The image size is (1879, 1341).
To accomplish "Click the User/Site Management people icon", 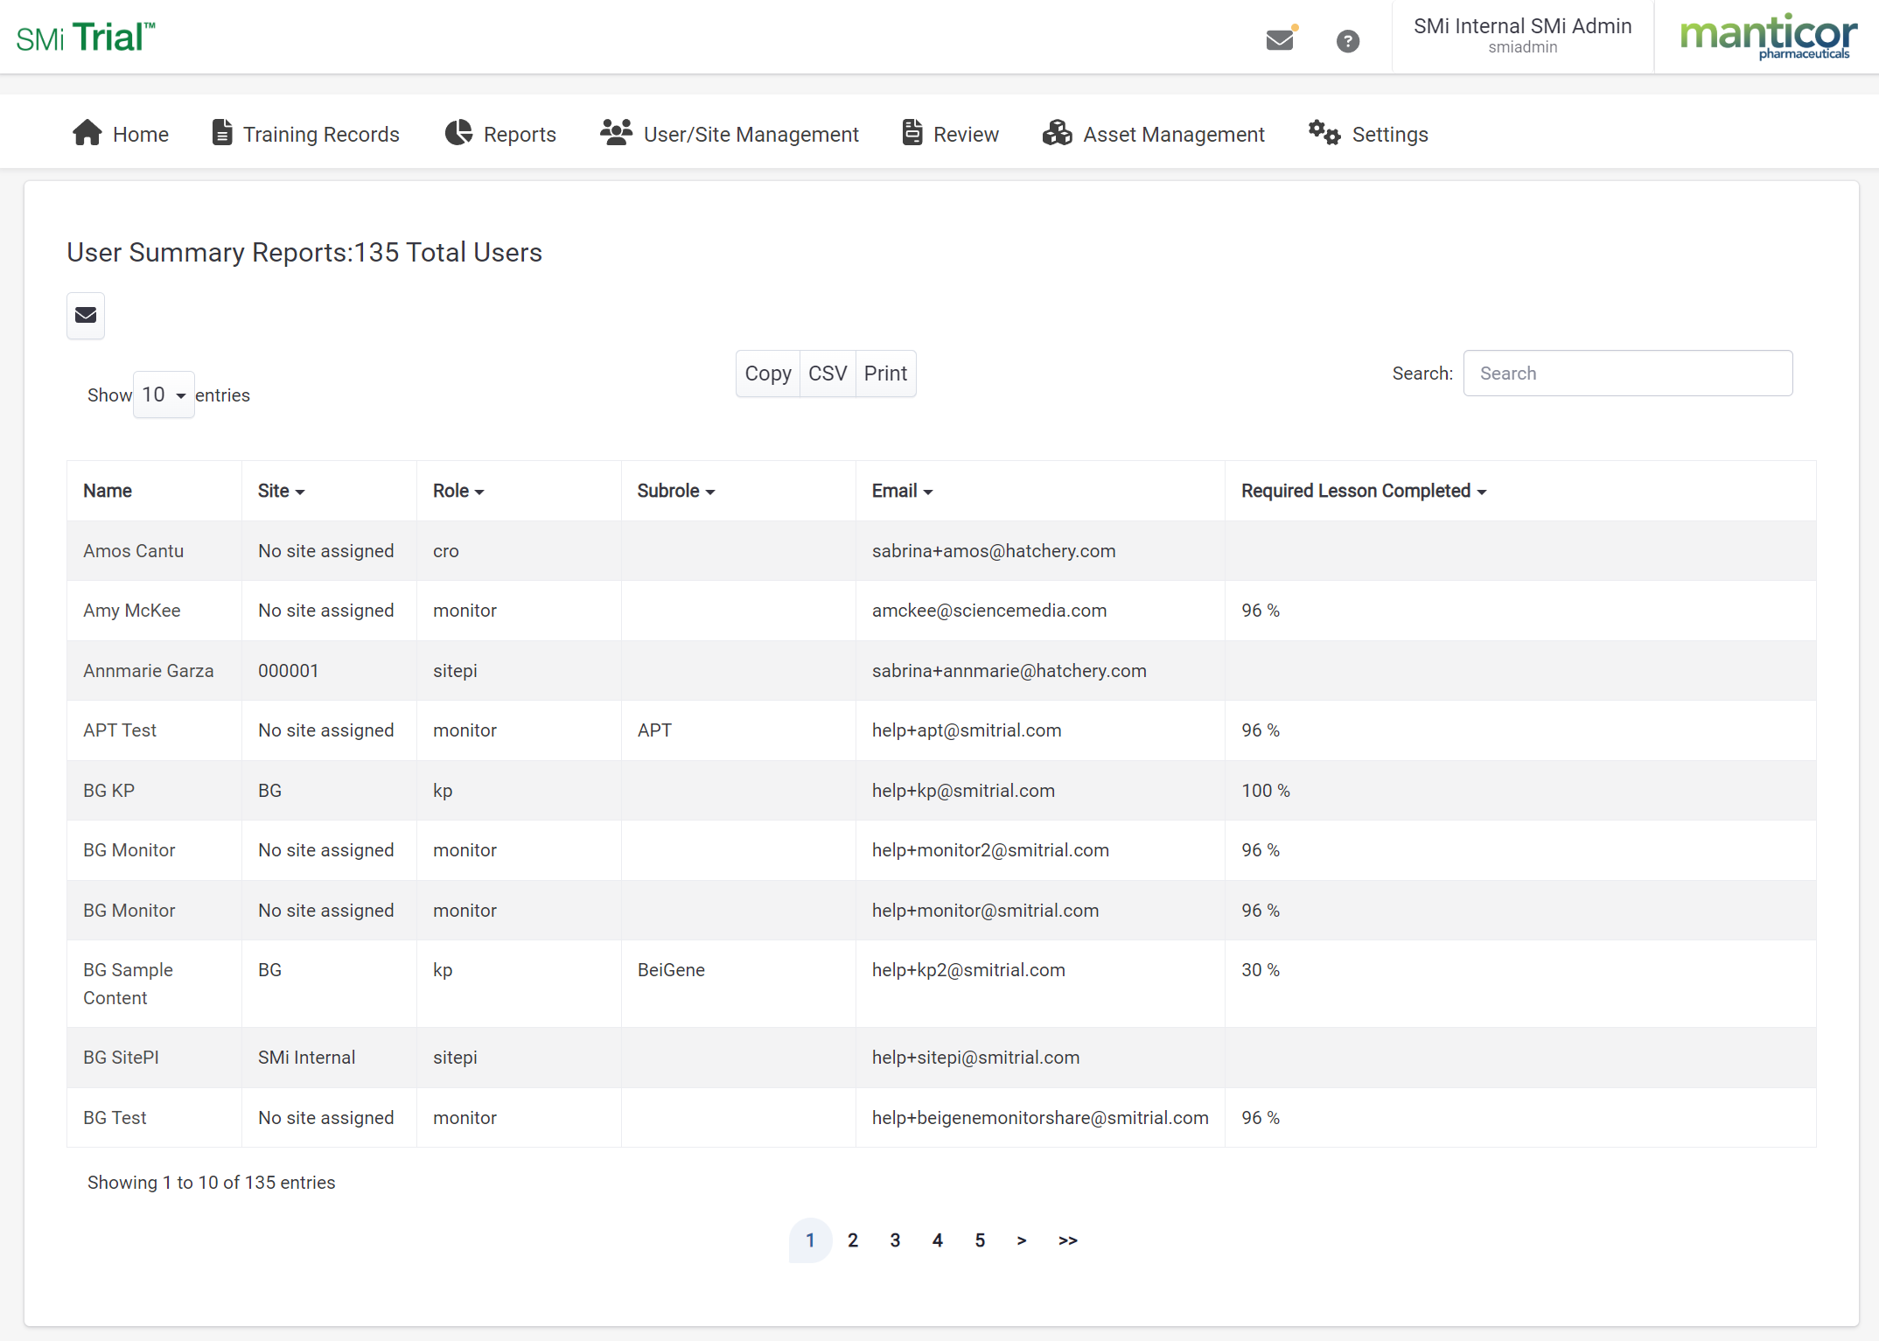I will [616, 133].
